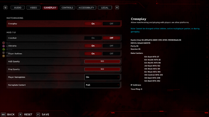209x117 pixels.
Task: Open the AUDIO tab
Action: [x=18, y=8]
